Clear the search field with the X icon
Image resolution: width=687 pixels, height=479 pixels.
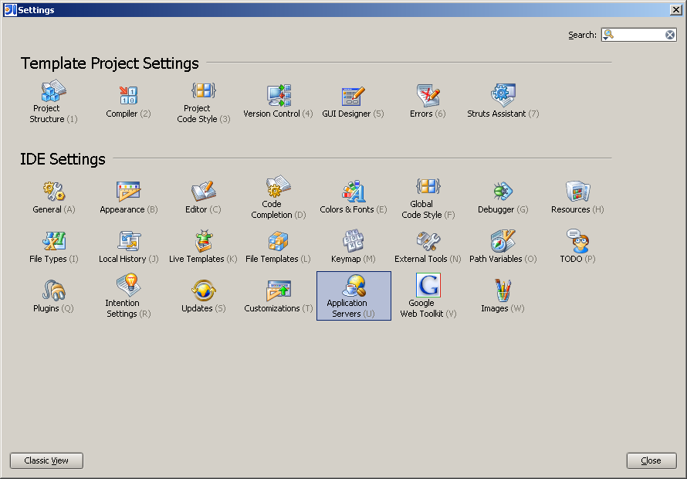coord(670,35)
